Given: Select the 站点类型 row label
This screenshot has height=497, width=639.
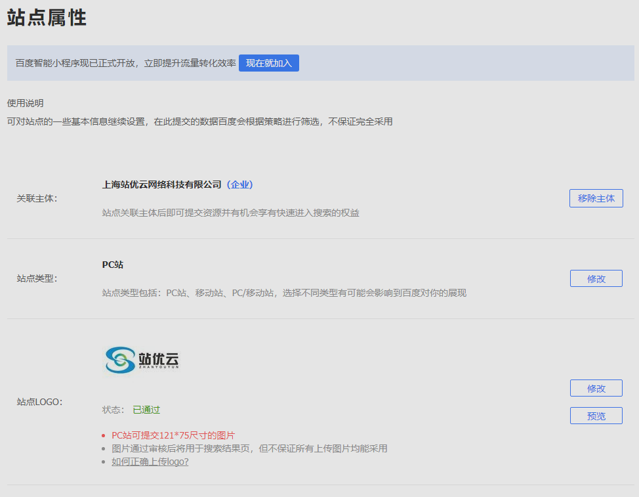Looking at the screenshot, I should click(37, 278).
